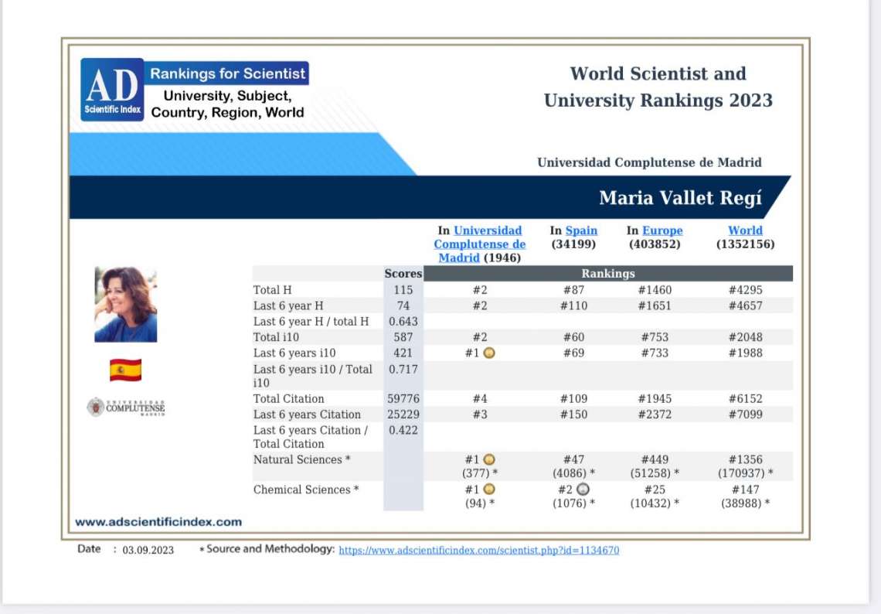881x614 pixels.
Task: Click the Chemical Sciences row label
Action: (x=306, y=489)
